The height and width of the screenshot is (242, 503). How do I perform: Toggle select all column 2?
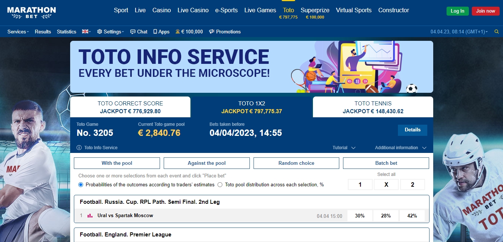pyautogui.click(x=412, y=184)
